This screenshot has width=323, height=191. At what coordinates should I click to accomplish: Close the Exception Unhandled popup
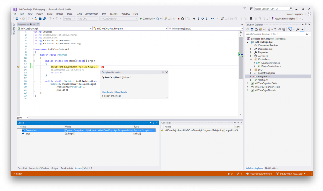(x=166, y=72)
